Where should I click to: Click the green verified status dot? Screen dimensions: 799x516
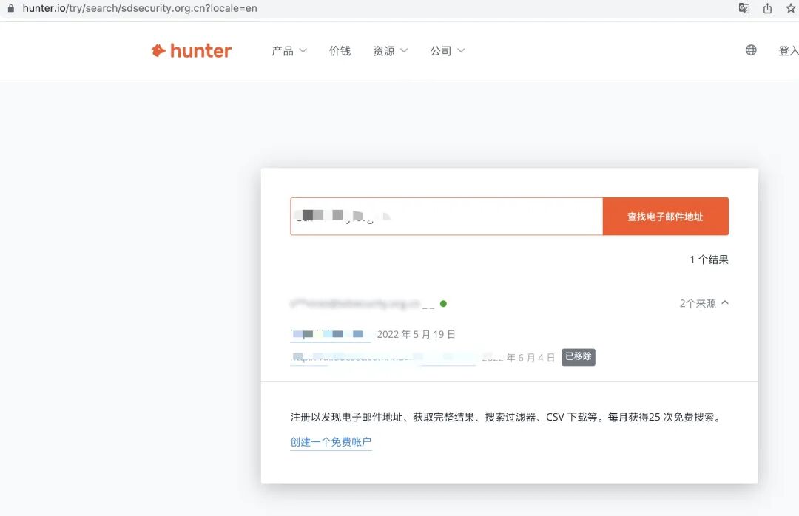[443, 304]
